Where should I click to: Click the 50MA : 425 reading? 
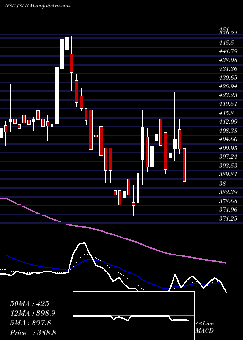29,304
